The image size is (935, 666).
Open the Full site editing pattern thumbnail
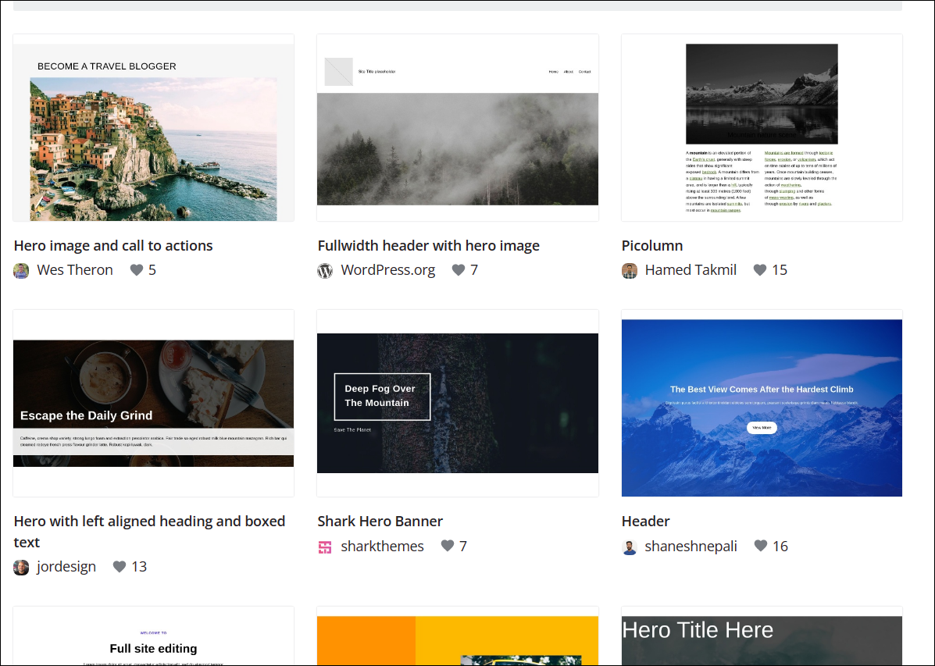pyautogui.click(x=153, y=636)
